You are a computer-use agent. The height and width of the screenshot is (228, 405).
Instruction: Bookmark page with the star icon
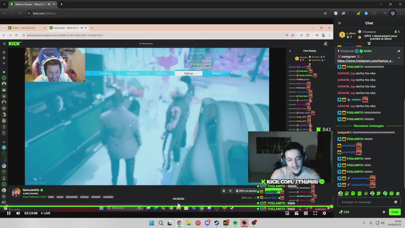click(325, 13)
